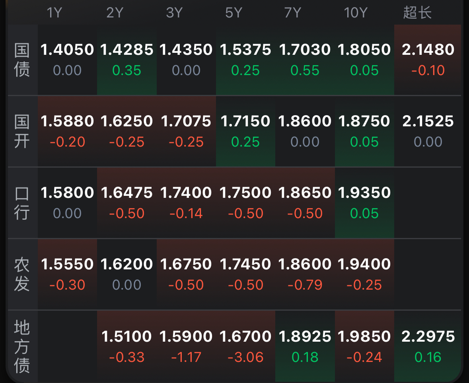The image size is (469, 383).
Task: Select the 口行 row label
Action: 22,203
